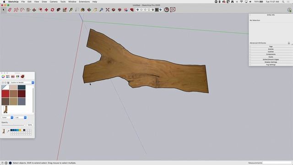Expand the Tags panel
293x165 pixels.
tap(271, 47)
